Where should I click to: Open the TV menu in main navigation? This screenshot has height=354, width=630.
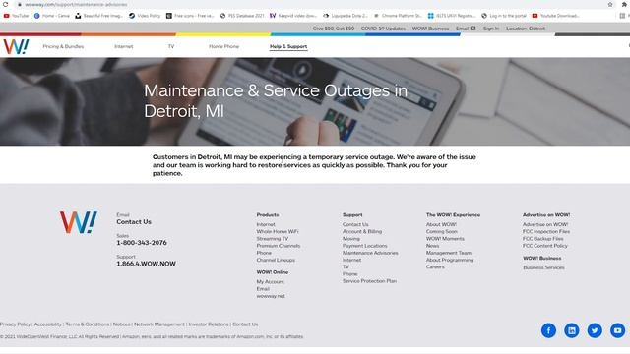[x=171, y=46]
